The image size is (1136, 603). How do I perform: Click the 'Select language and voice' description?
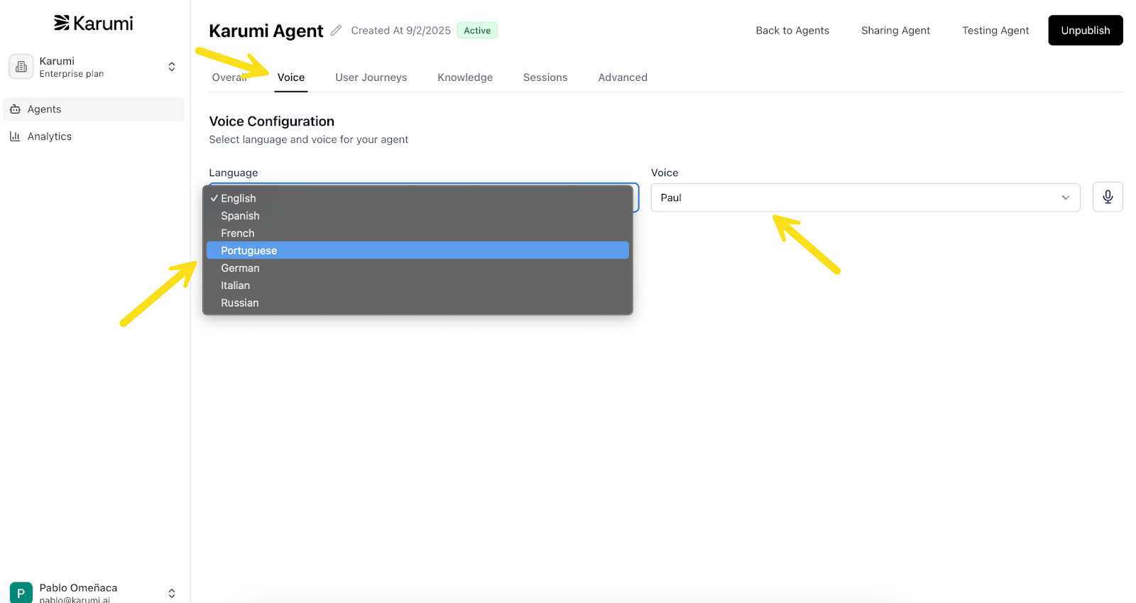point(309,139)
